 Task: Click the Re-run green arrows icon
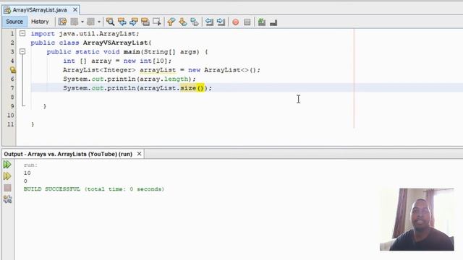[7, 165]
